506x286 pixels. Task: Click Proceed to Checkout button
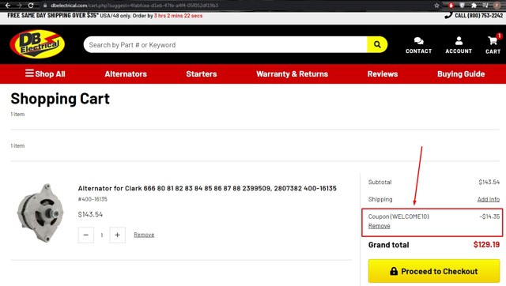coord(434,271)
